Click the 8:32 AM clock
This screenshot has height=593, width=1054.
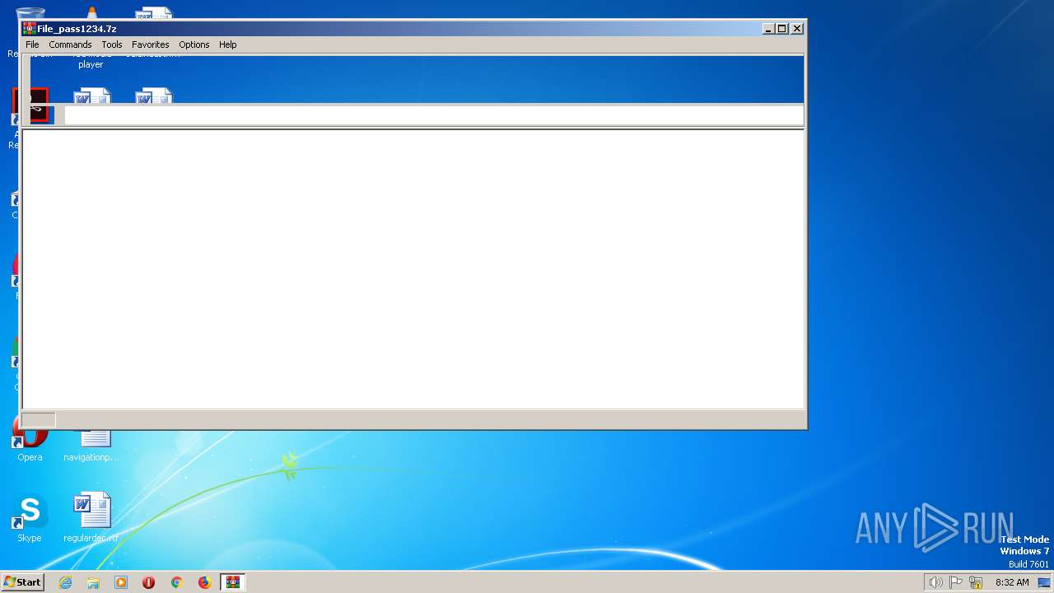(1012, 582)
